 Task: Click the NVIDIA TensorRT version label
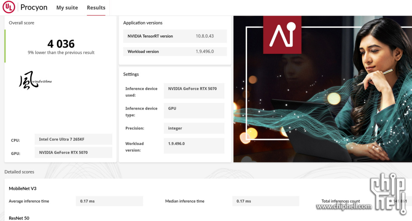tap(150, 36)
